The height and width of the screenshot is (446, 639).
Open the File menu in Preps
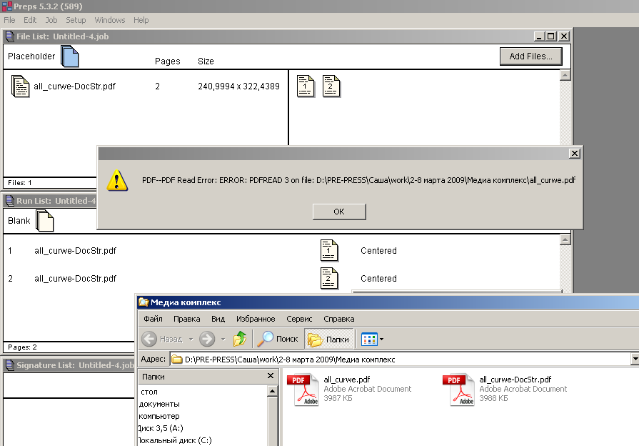9,20
